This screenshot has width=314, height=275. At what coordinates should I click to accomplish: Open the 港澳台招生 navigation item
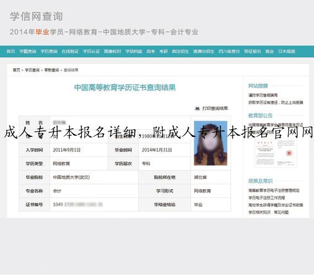pos(203,52)
